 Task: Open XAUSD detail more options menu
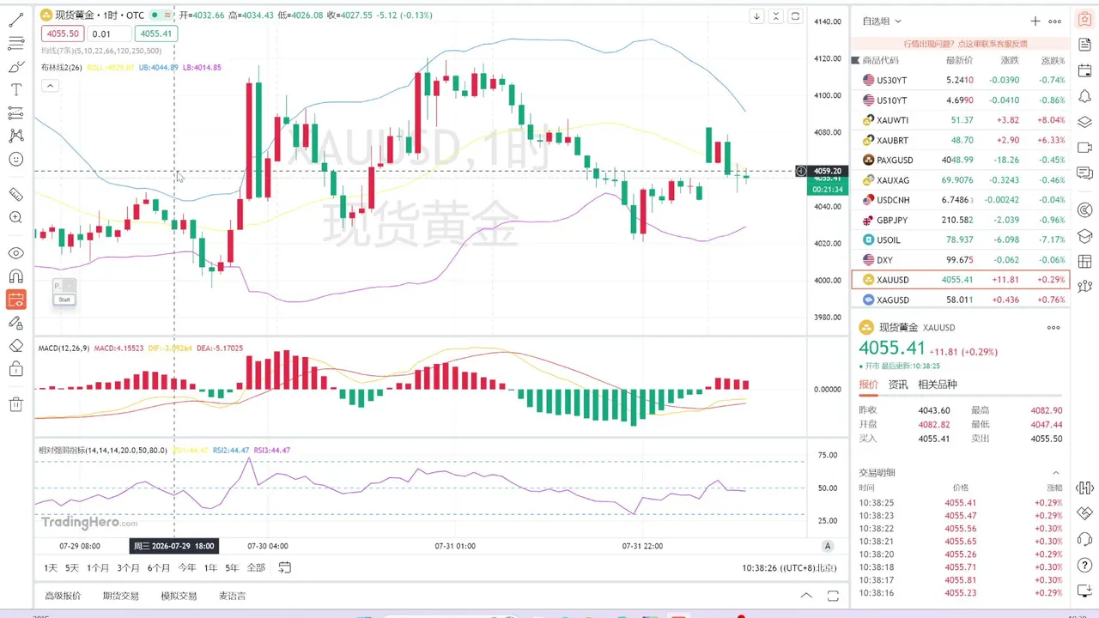(1053, 328)
